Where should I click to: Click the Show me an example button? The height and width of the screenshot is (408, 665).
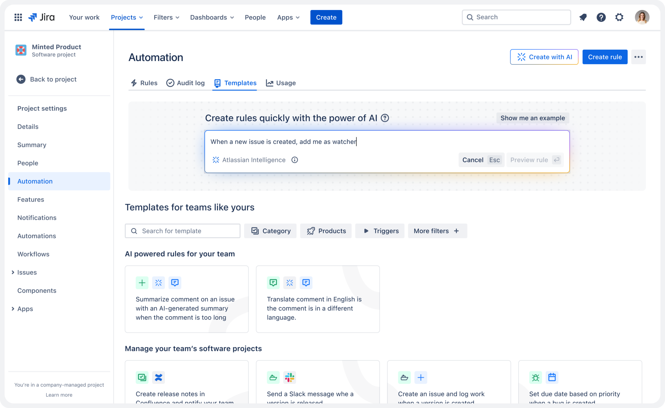[532, 118]
